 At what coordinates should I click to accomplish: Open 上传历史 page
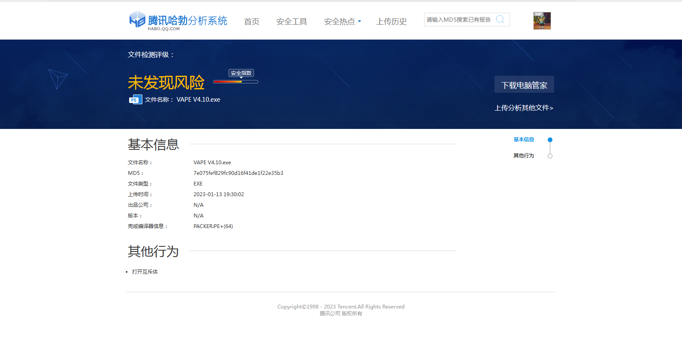[x=391, y=22]
